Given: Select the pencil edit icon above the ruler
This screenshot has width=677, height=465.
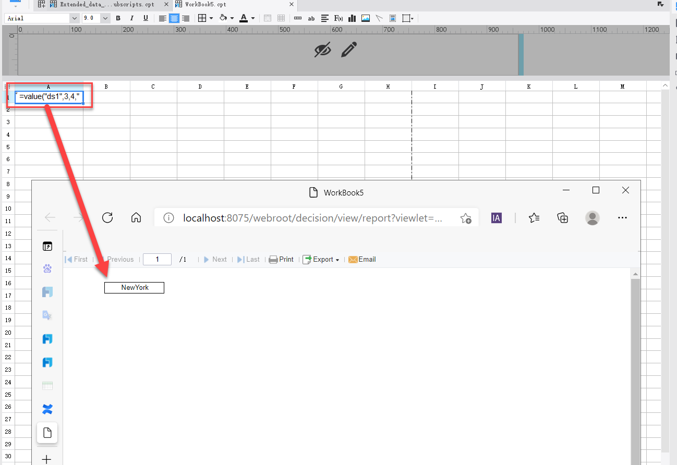Looking at the screenshot, I should (x=348, y=50).
